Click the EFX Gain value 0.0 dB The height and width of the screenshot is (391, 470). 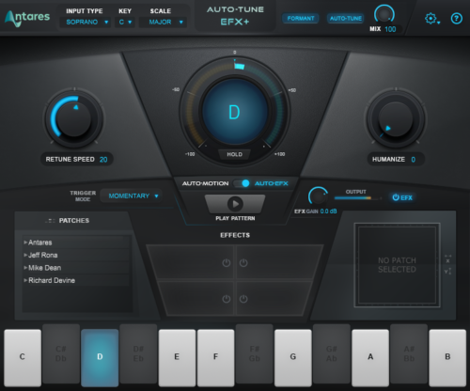[328, 211]
